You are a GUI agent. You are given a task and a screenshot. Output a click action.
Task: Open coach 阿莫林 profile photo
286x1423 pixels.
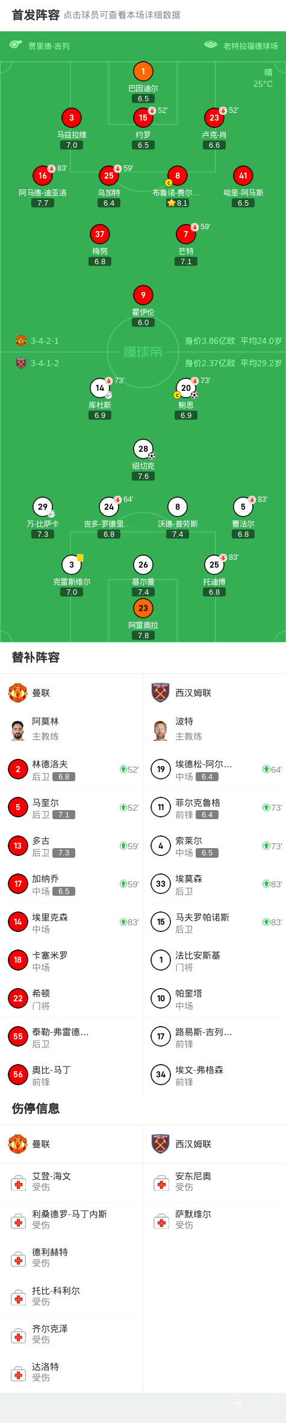tap(17, 729)
